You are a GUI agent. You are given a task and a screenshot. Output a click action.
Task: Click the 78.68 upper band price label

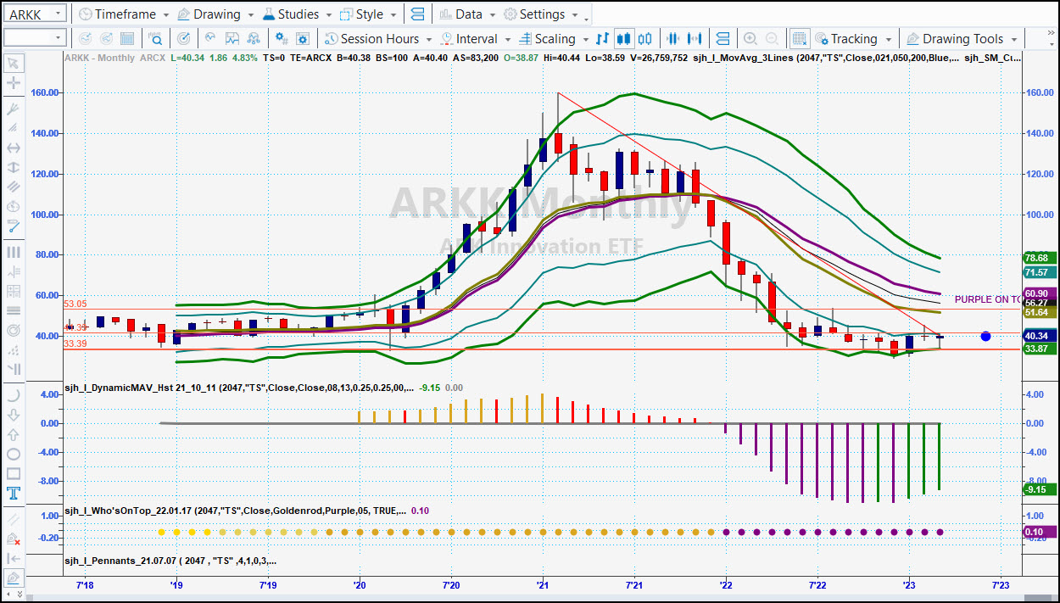(x=1040, y=258)
